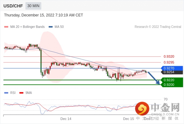This screenshot has height=124, width=184.
Task: Click the MA 50 blue legend swatch
Action: (x=51, y=27)
